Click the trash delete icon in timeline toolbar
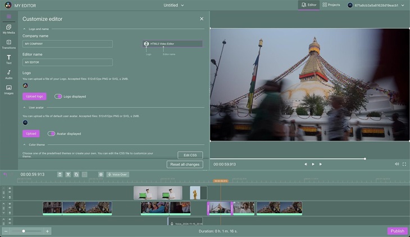The width and height of the screenshot is (410, 237). [60, 175]
